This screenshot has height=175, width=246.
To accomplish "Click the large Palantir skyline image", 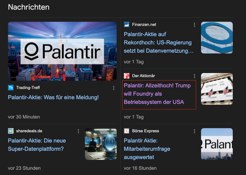I will (62, 51).
